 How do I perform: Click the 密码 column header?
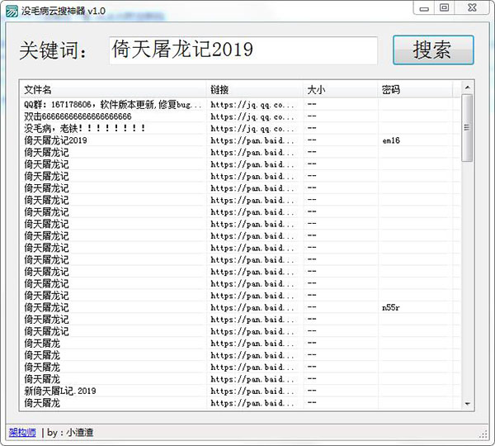417,89
